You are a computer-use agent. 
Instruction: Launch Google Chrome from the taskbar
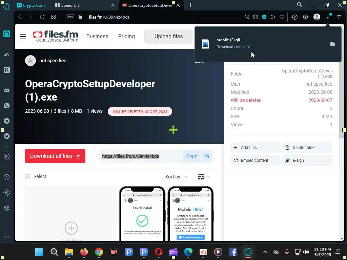click(99, 252)
